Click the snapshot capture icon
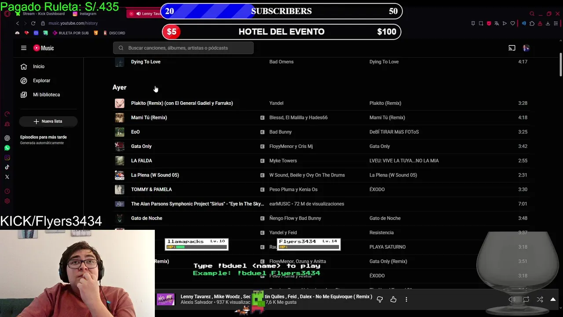This screenshot has height=317, width=563. pos(481,23)
